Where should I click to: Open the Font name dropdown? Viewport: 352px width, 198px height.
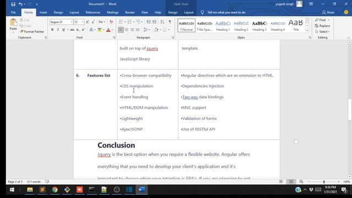point(71,22)
